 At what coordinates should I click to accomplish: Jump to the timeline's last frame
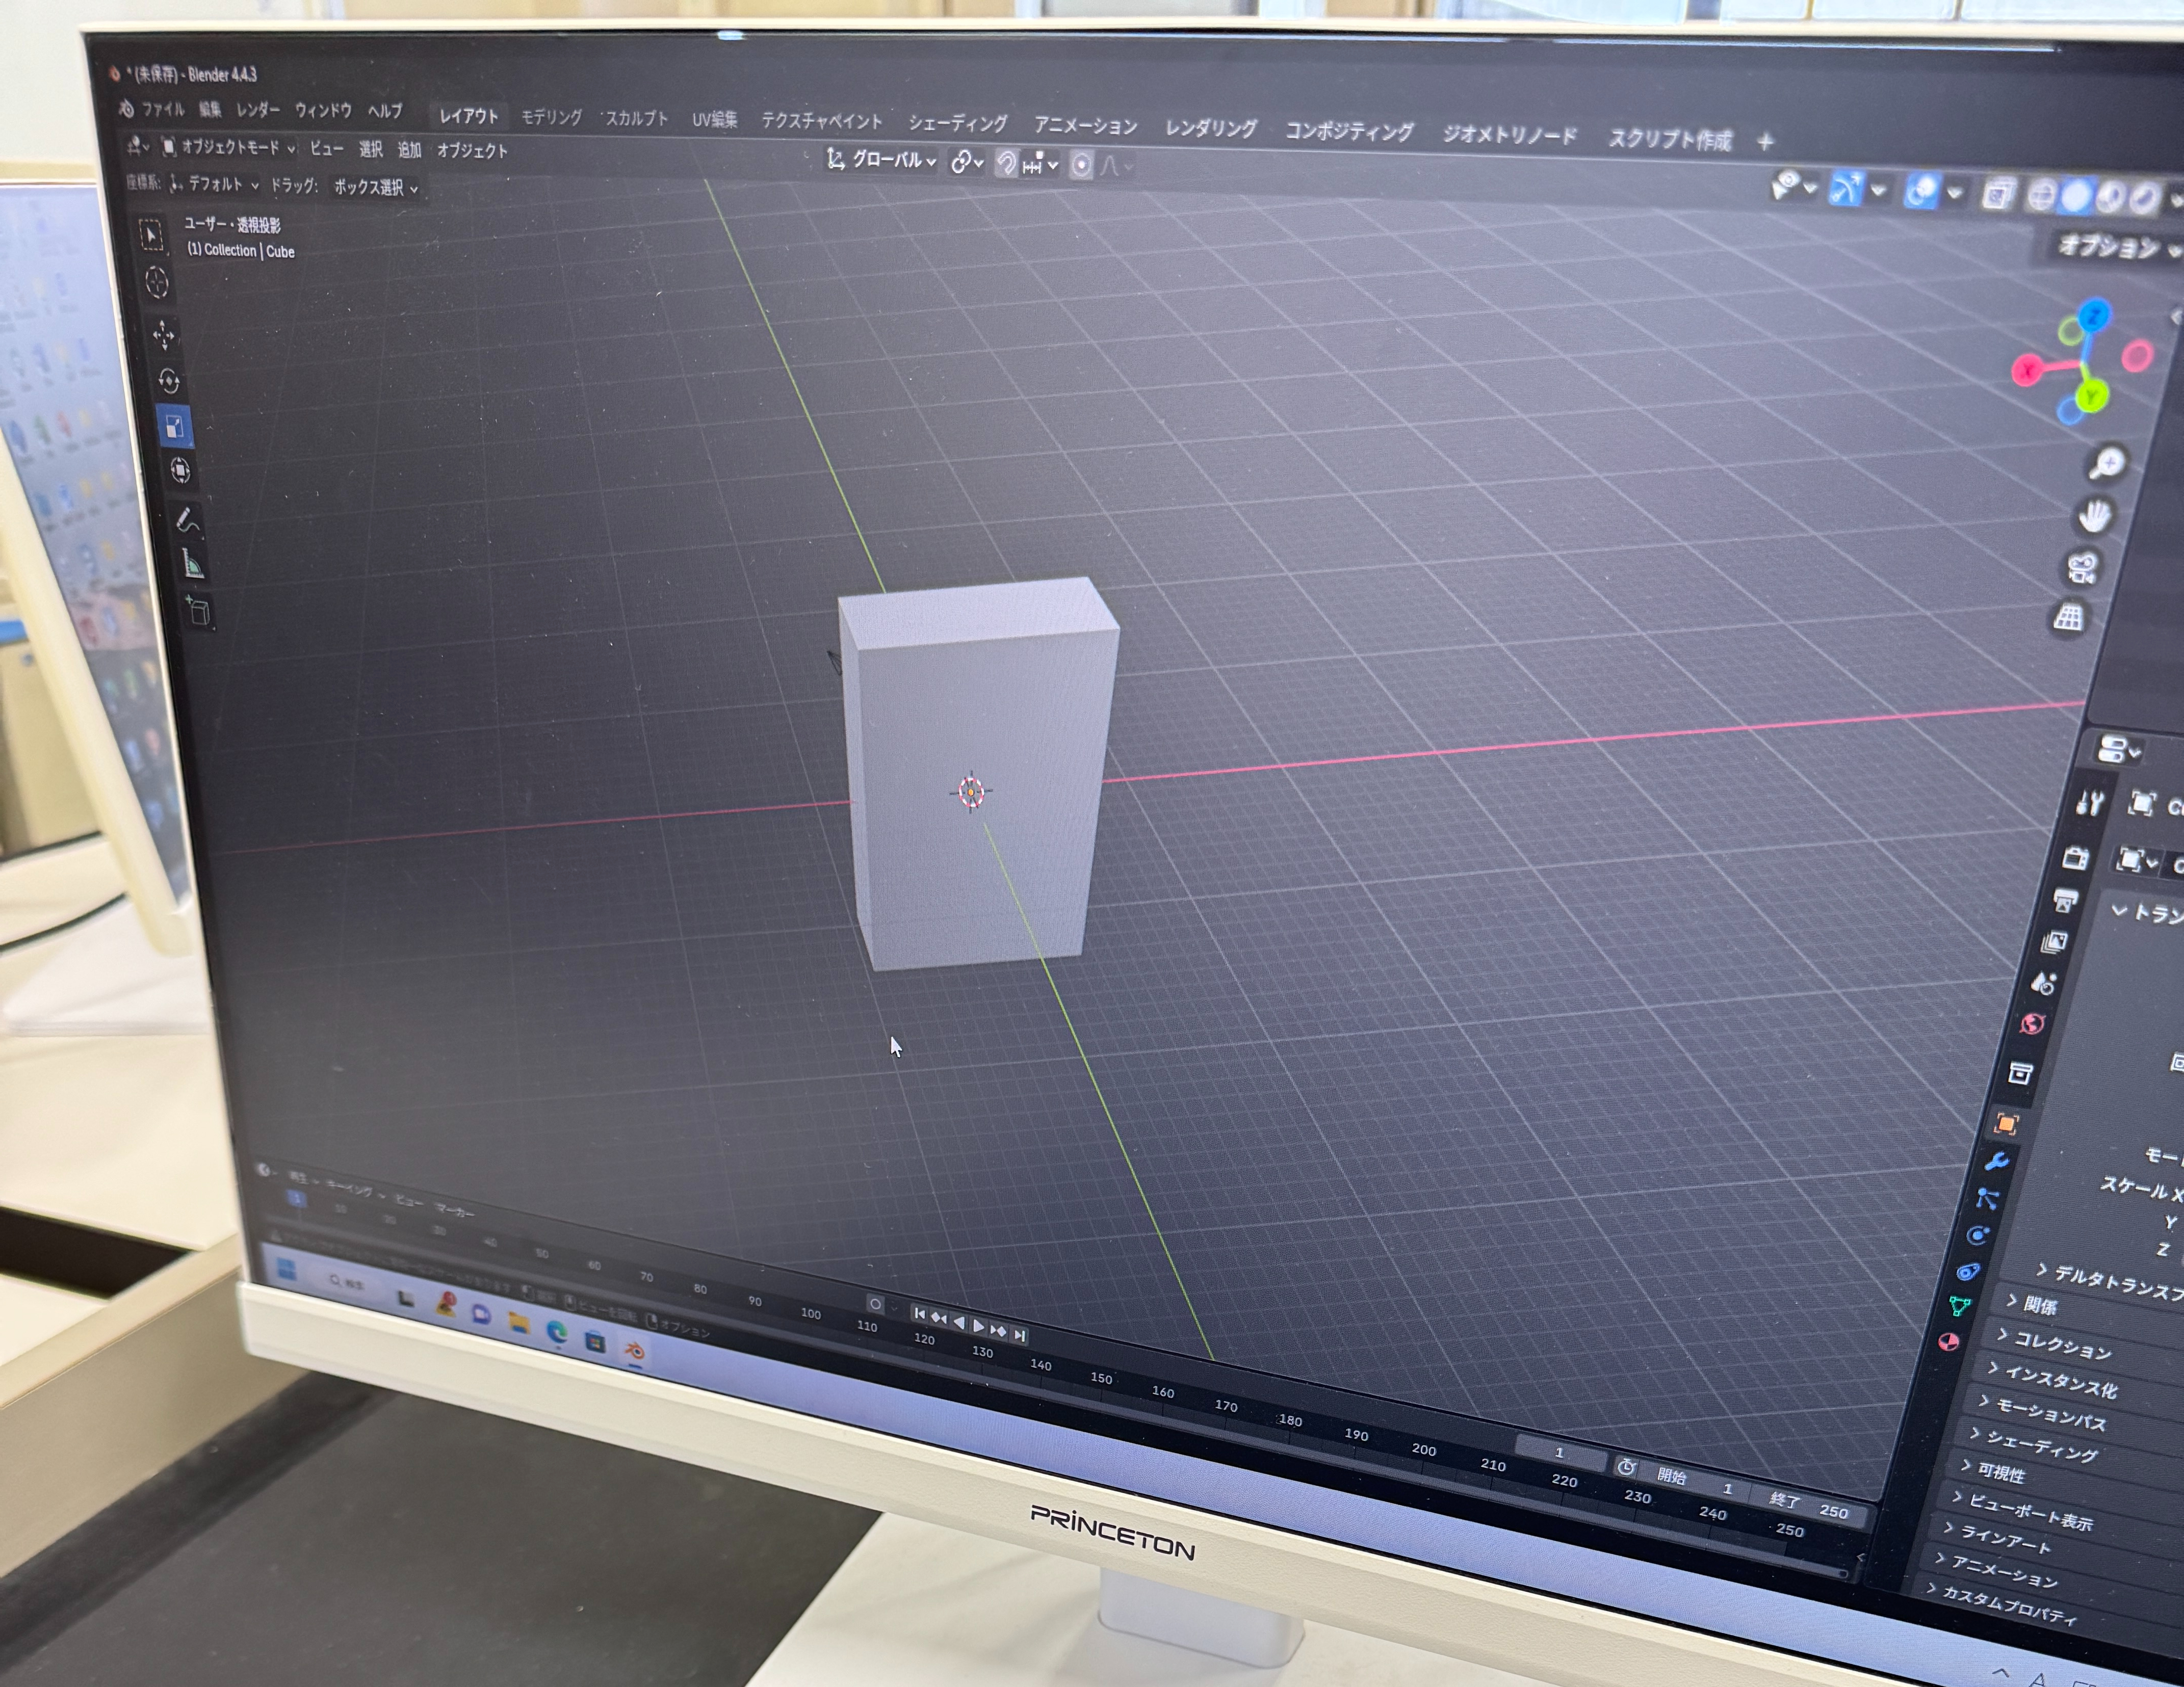[x=1020, y=1335]
